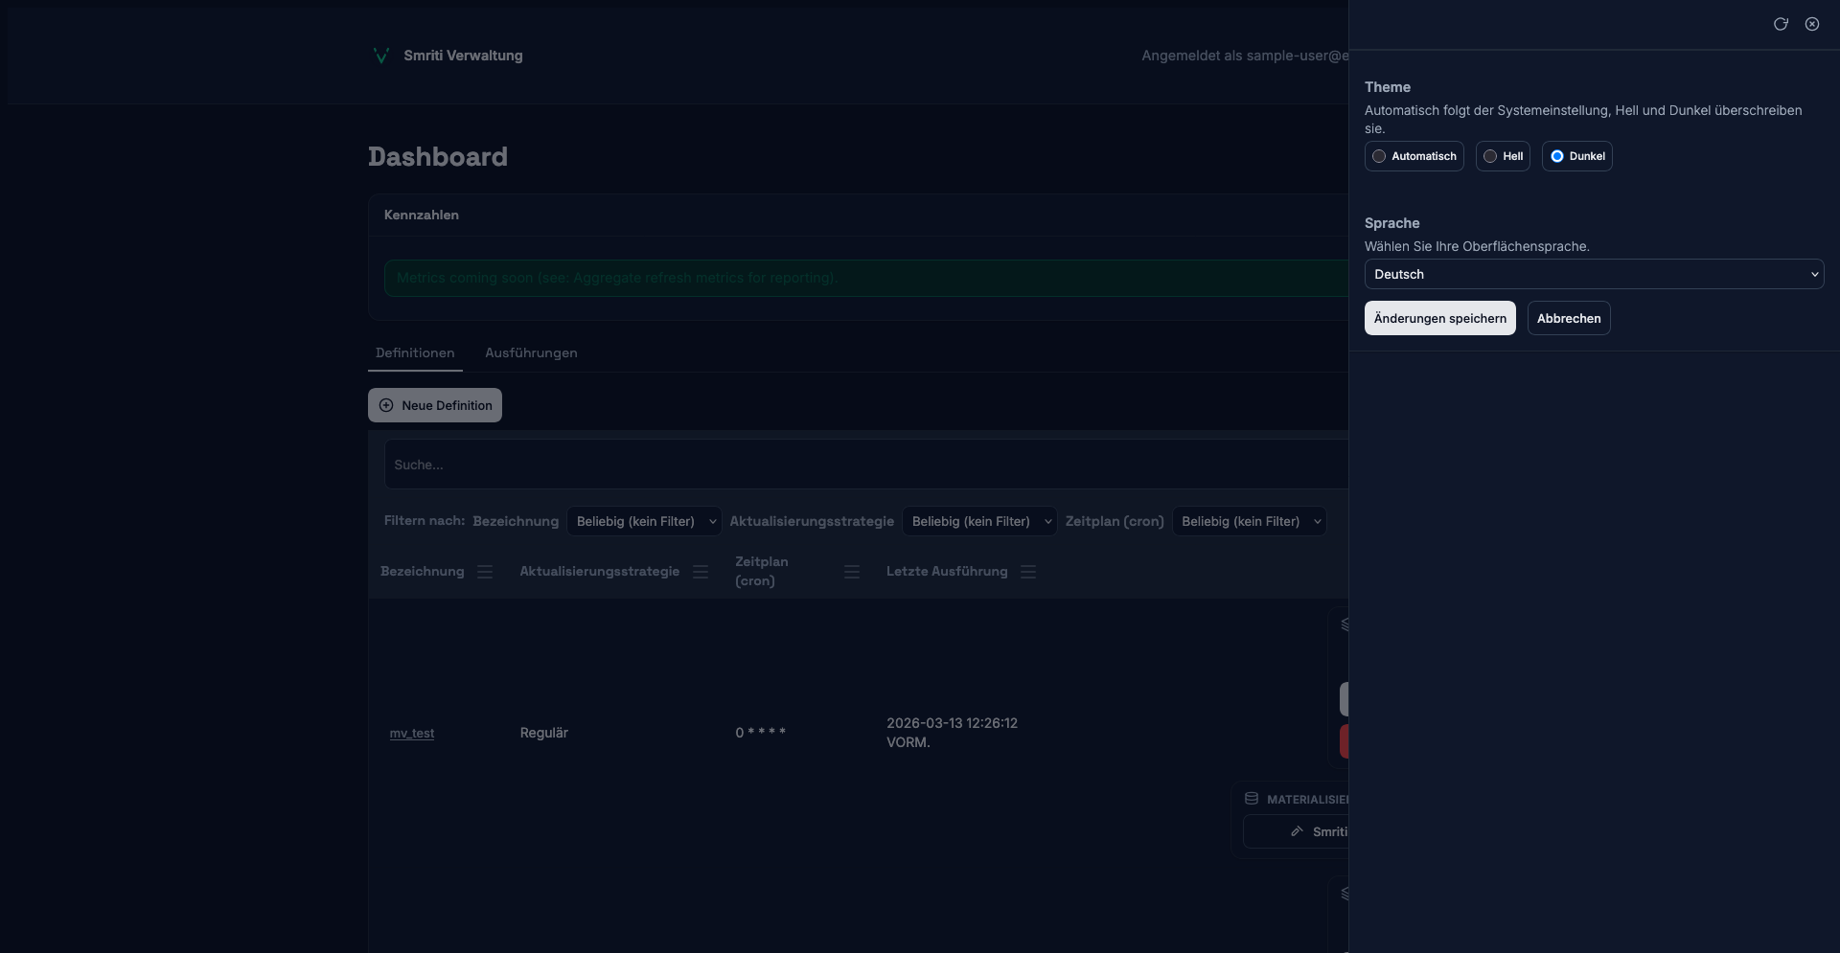Switch to the Ausführungen tab
This screenshot has width=1840, height=953.
pos(531,352)
